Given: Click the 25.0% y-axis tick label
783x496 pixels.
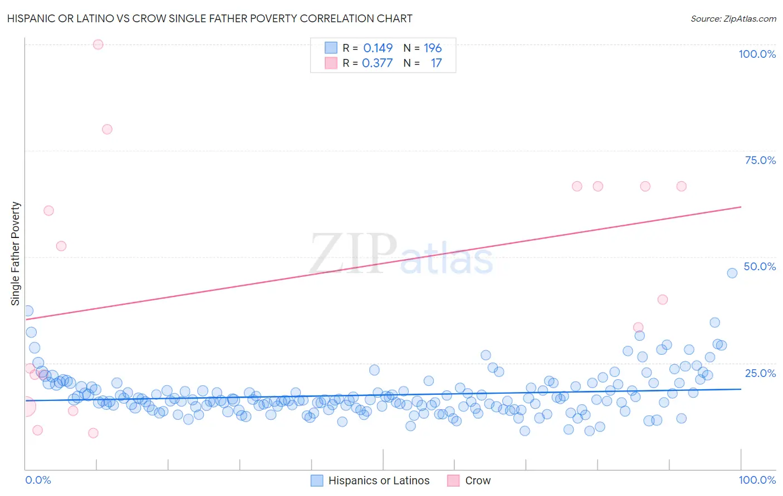Looking at the screenshot, I should pyautogui.click(x=761, y=373).
